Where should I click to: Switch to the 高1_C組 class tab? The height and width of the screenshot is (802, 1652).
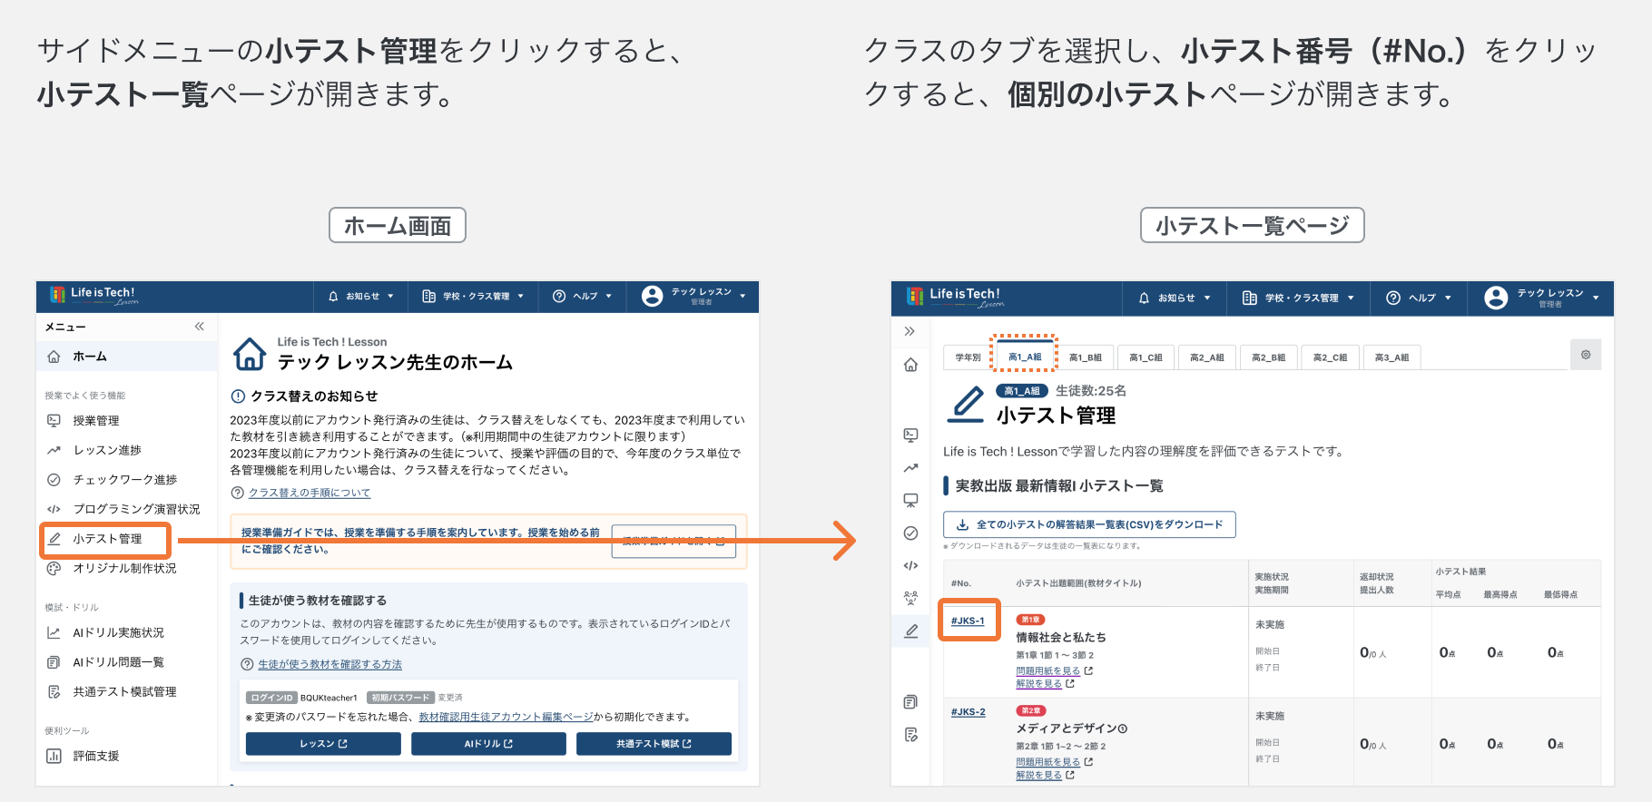click(x=1146, y=357)
